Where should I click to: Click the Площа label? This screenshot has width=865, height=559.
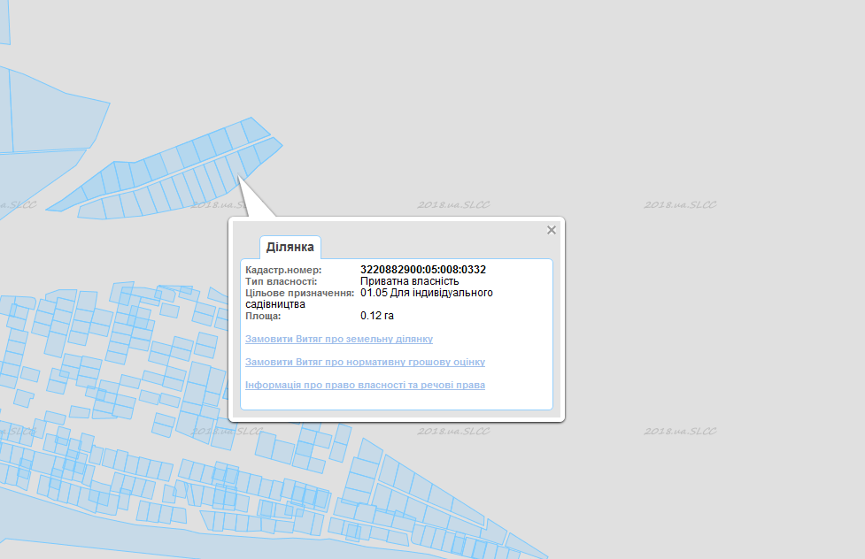[x=263, y=317]
